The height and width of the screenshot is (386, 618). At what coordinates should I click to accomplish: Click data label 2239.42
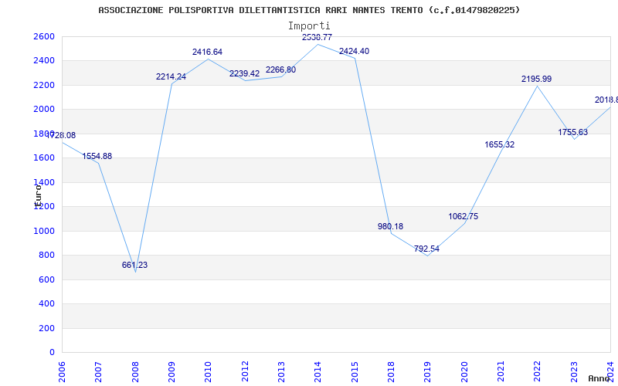pyautogui.click(x=244, y=73)
